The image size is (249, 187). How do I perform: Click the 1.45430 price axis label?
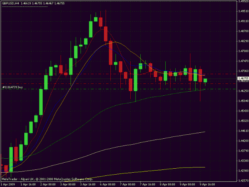coord(243,111)
